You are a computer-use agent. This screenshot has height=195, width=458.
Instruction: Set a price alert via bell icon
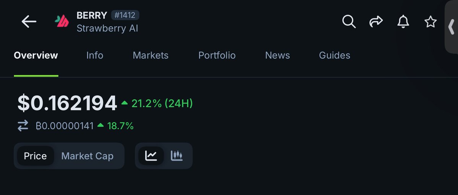click(x=403, y=22)
